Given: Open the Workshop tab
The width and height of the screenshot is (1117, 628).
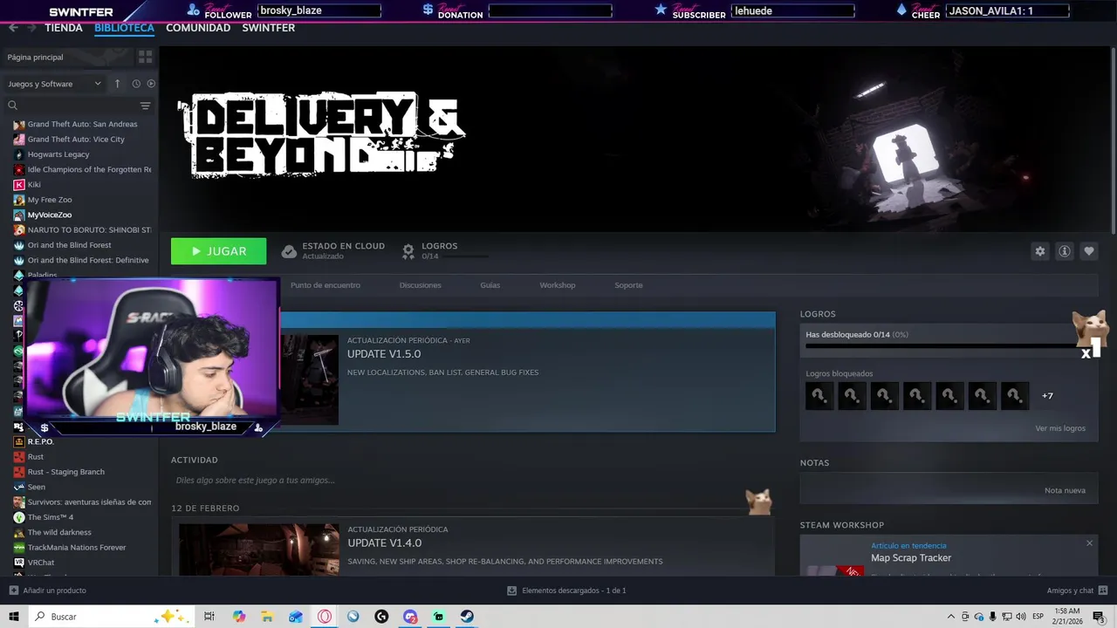Looking at the screenshot, I should tap(557, 285).
